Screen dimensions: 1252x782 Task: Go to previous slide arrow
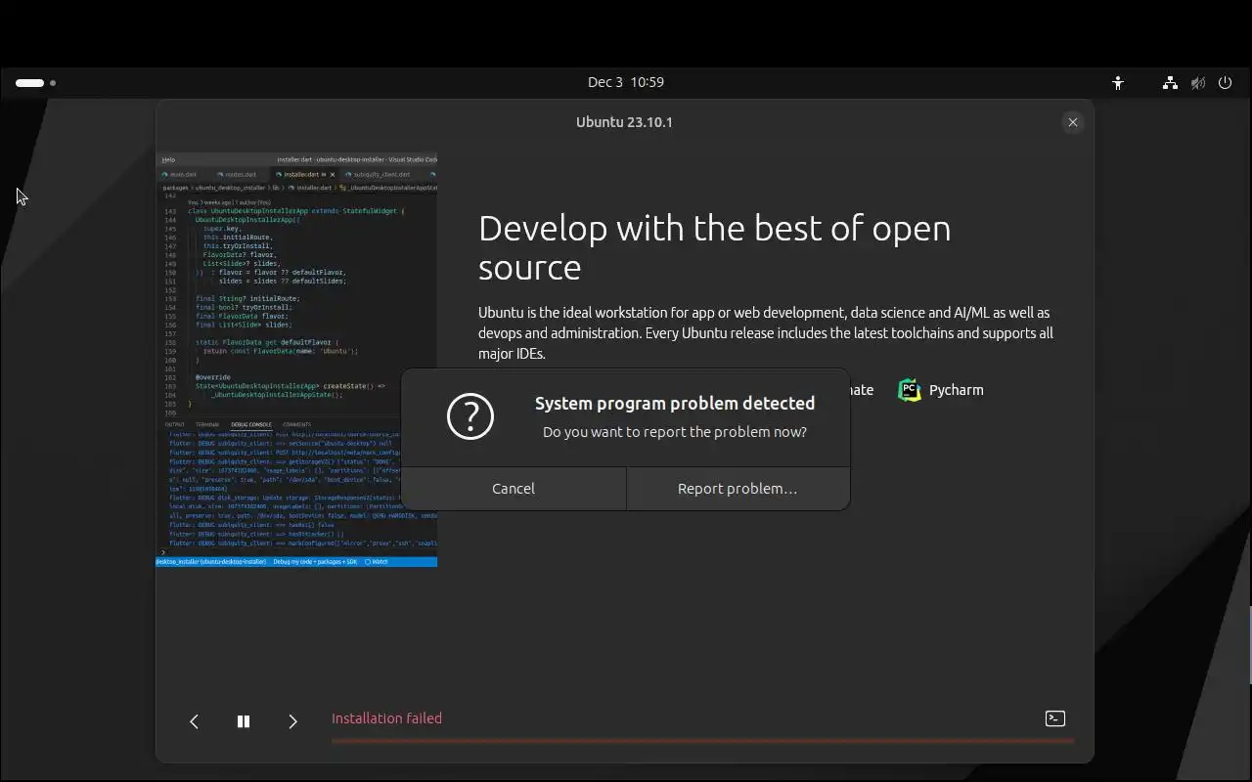coord(194,721)
